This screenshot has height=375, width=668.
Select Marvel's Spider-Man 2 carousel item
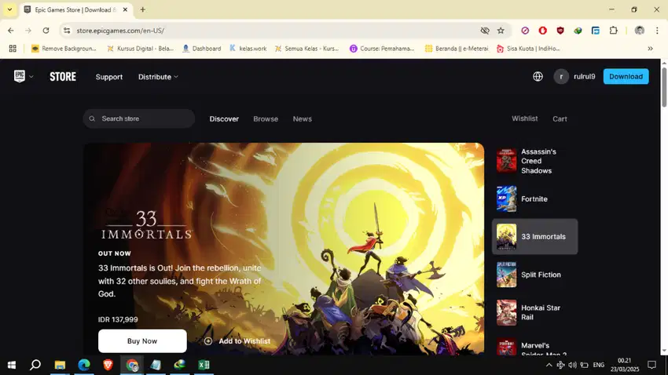point(534,347)
